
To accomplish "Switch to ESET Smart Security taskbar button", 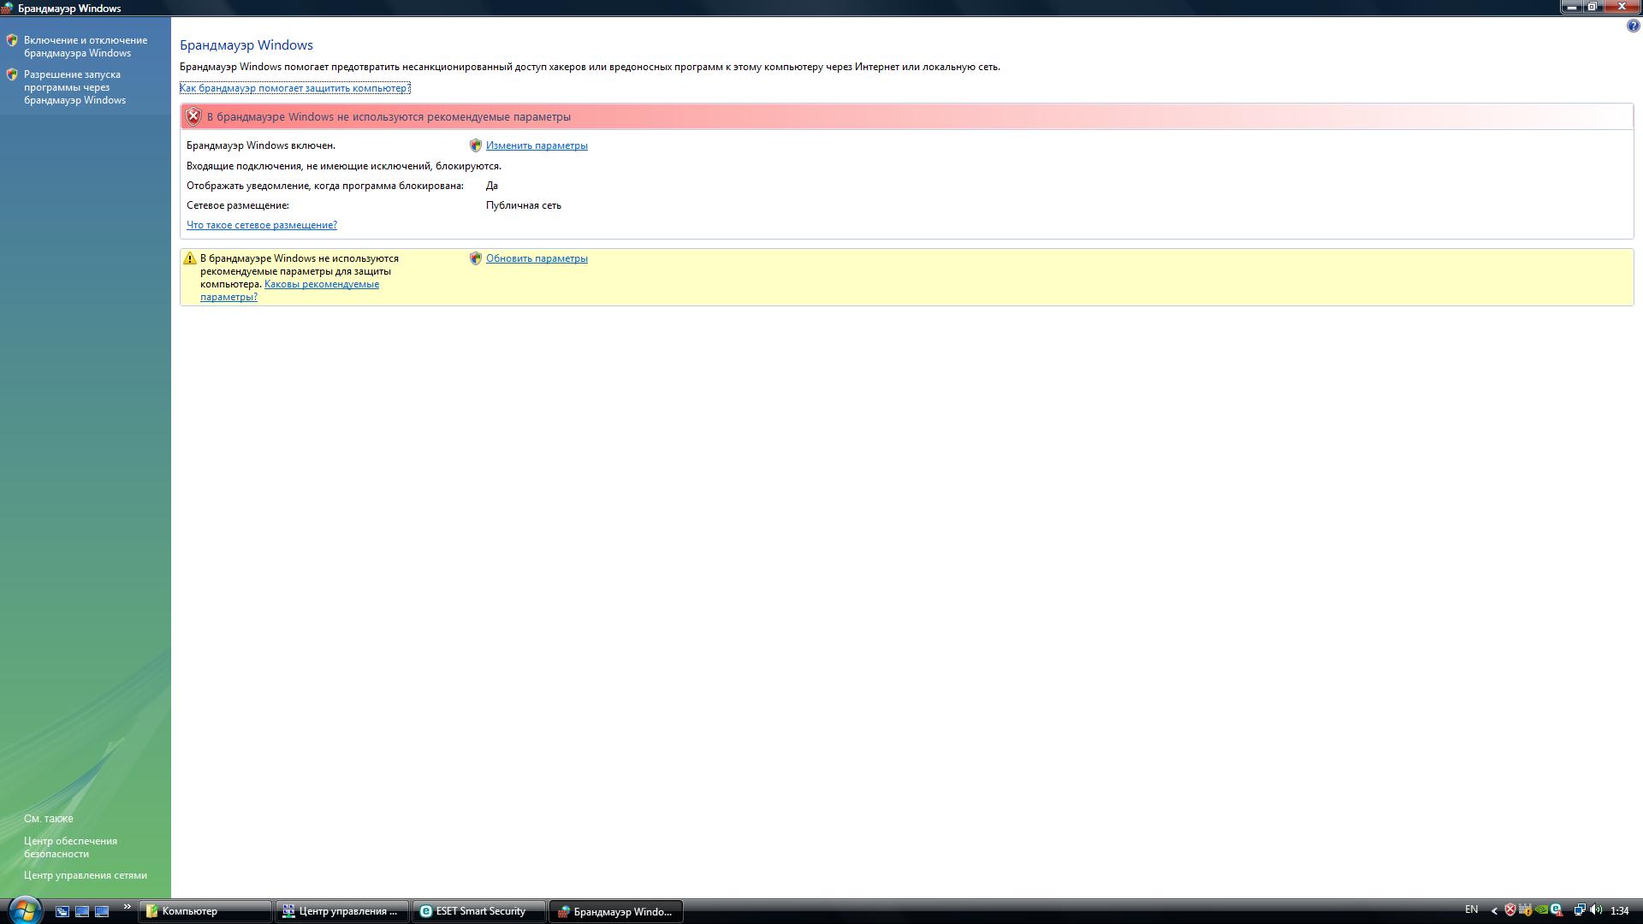I will coord(479,911).
